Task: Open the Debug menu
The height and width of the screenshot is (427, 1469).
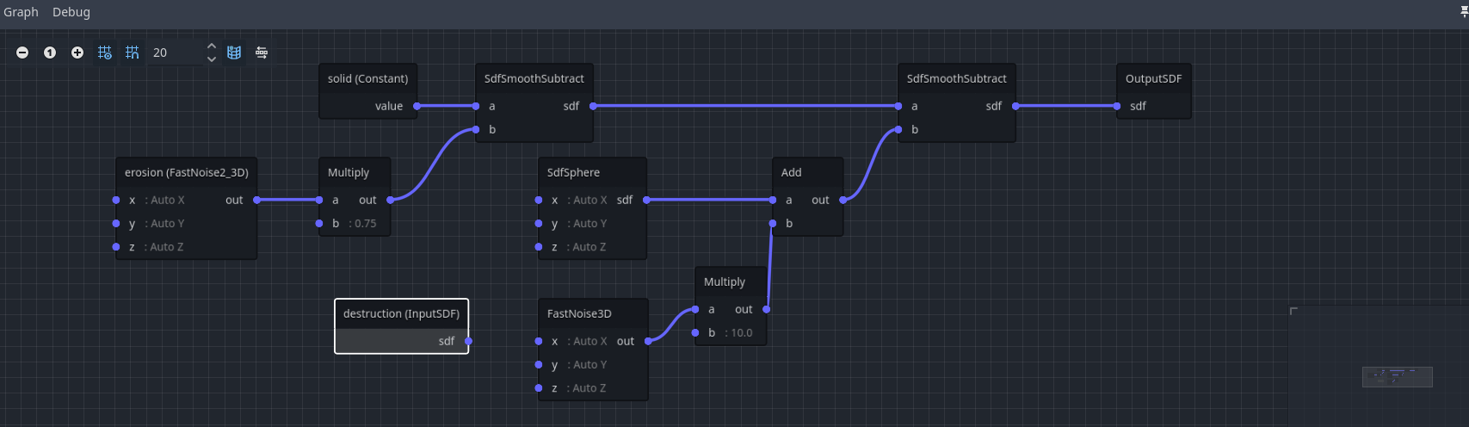Action: click(x=71, y=12)
